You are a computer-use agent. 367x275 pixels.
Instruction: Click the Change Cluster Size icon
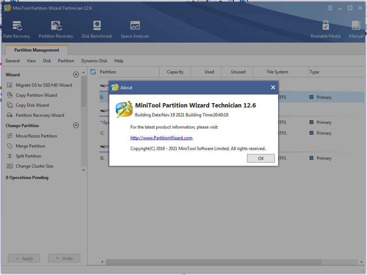point(10,166)
